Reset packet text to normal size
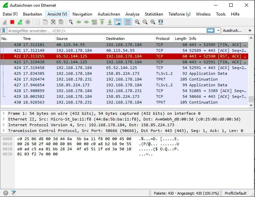Image resolution: width=255 pixels, height=197 pixels. click(153, 22)
